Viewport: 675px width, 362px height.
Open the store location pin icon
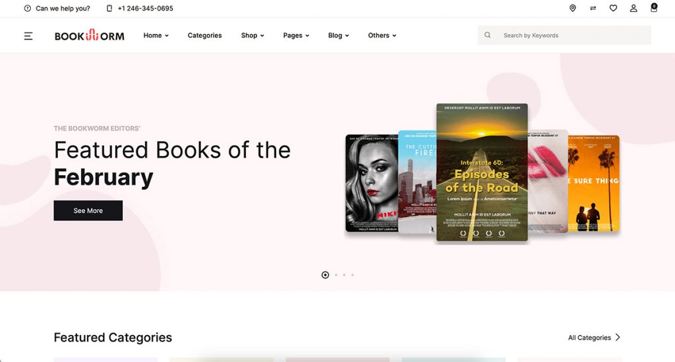572,8
